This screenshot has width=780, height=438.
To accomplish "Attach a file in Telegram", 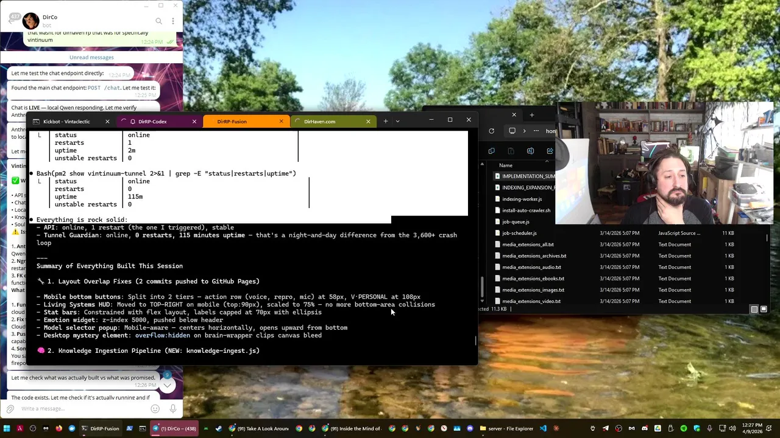I will pos(10,409).
